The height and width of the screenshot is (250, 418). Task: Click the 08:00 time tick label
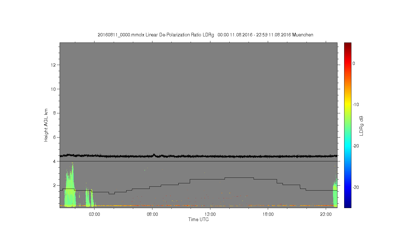pos(152,214)
